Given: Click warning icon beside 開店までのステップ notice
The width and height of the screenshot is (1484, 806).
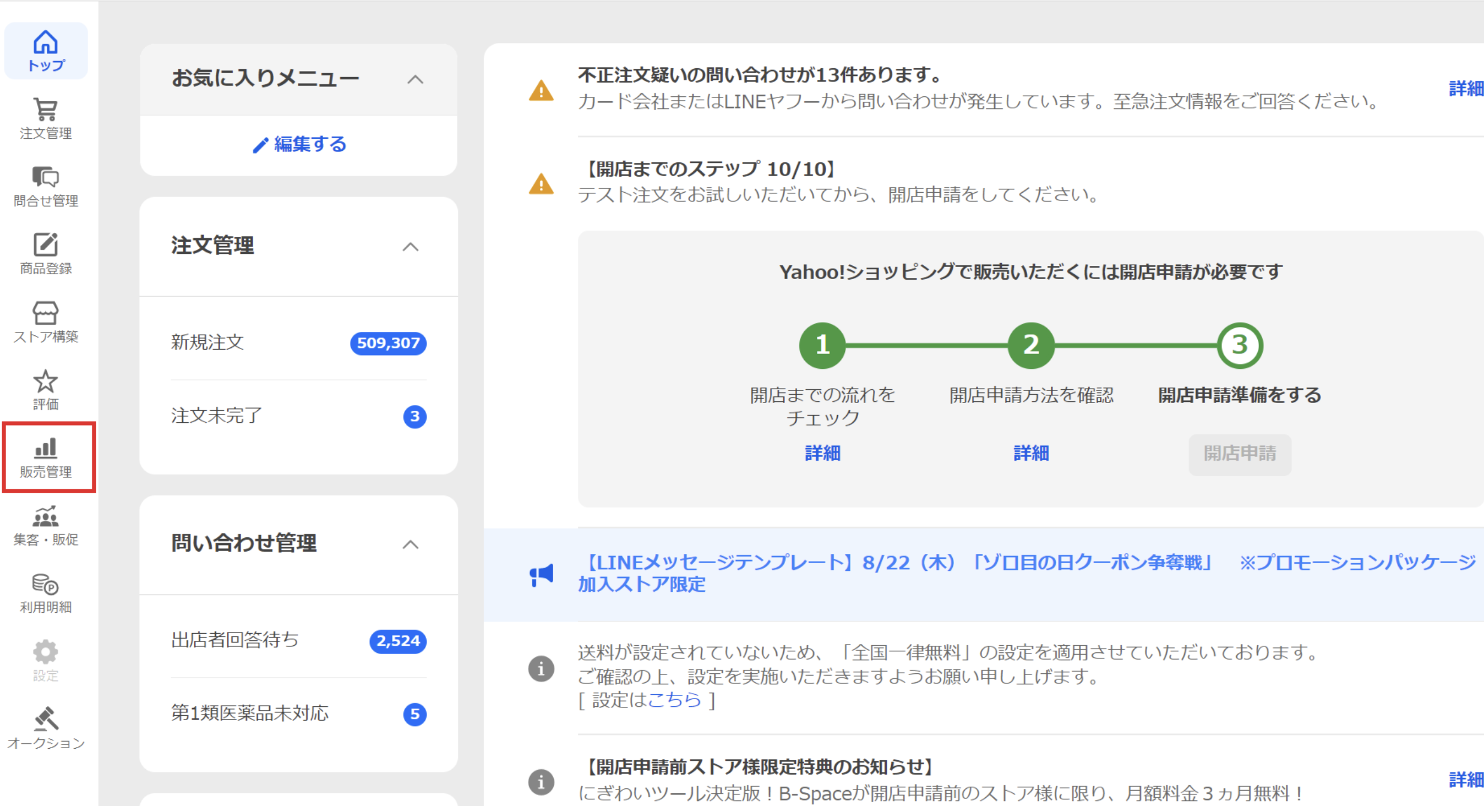Looking at the screenshot, I should (x=541, y=184).
